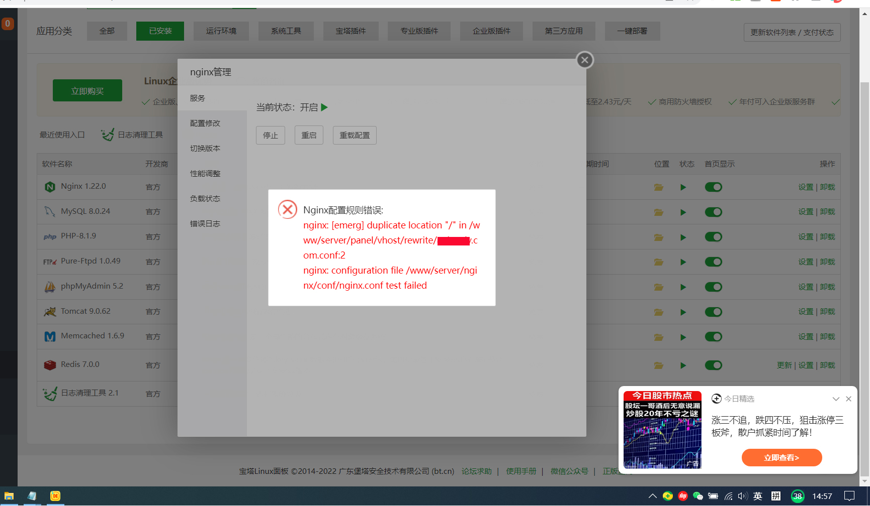Click the Nginx 1.22.0 logo icon

50,187
